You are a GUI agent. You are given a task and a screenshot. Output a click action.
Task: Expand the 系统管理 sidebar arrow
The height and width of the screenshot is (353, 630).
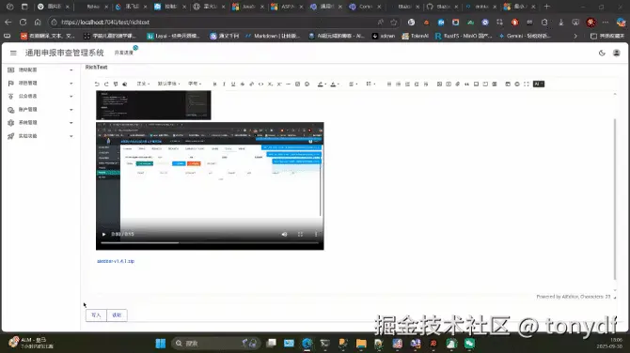tap(71, 123)
